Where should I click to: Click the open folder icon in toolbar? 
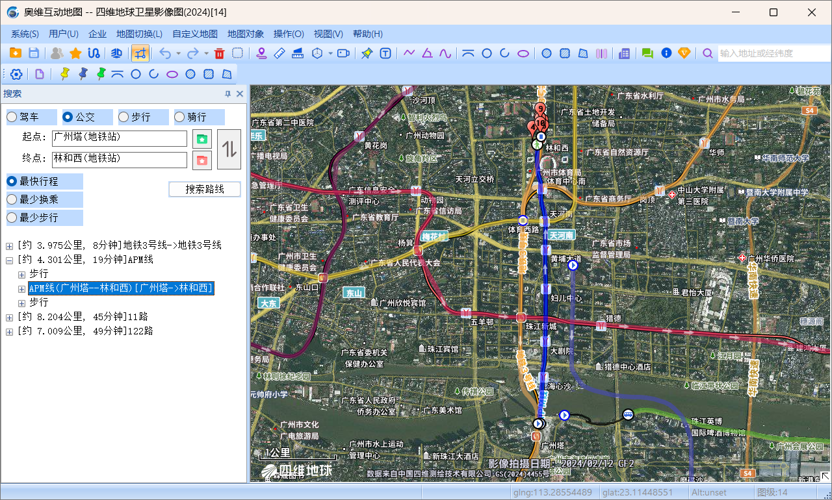click(x=16, y=53)
